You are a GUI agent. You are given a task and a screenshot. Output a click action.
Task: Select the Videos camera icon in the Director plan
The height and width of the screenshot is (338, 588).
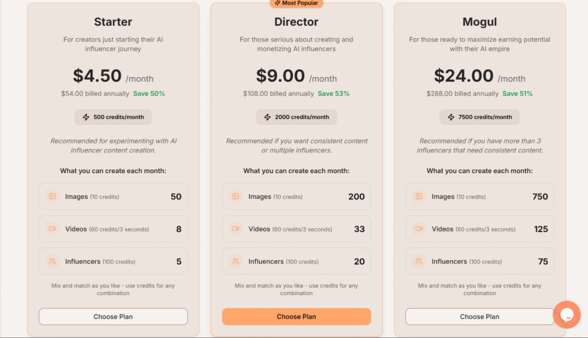[x=235, y=228]
